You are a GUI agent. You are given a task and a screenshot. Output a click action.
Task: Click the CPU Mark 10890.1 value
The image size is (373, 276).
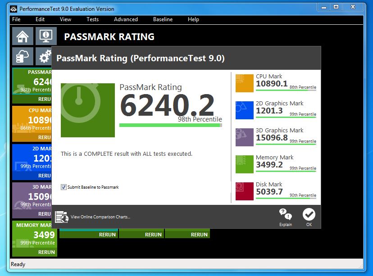coord(272,84)
